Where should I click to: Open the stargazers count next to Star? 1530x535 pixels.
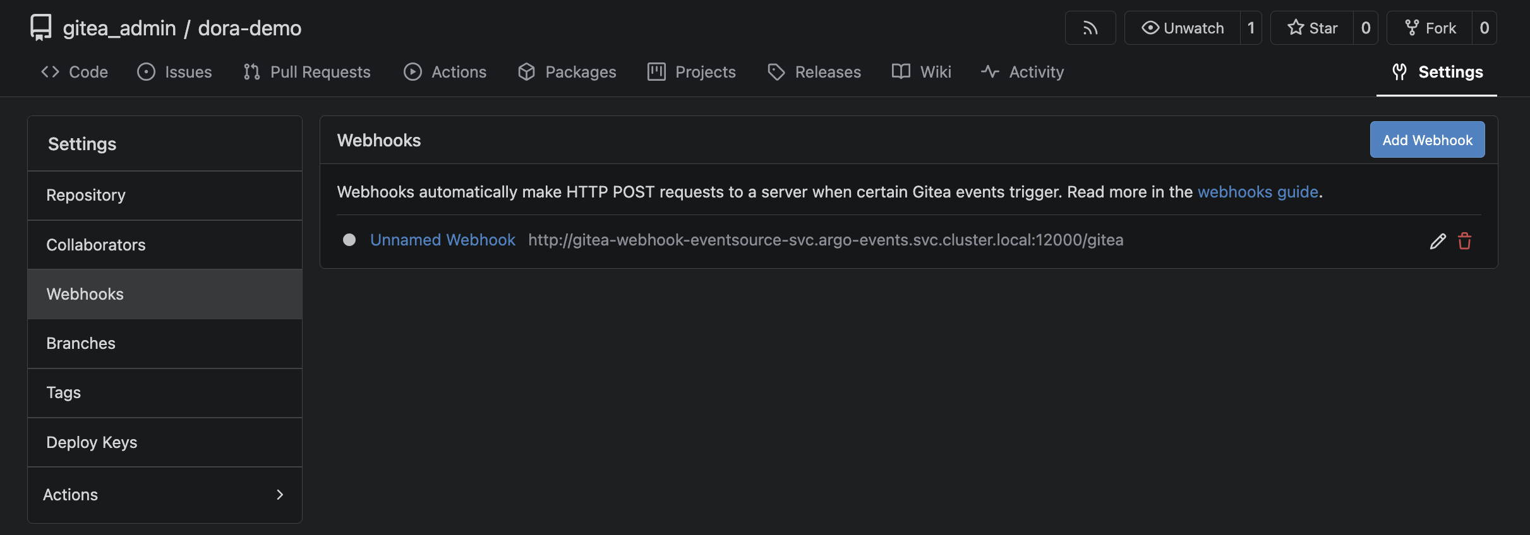(x=1365, y=28)
